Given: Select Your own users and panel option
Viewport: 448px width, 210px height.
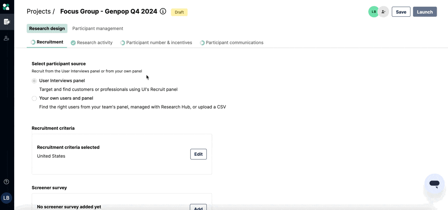Looking at the screenshot, I should [x=34, y=98].
